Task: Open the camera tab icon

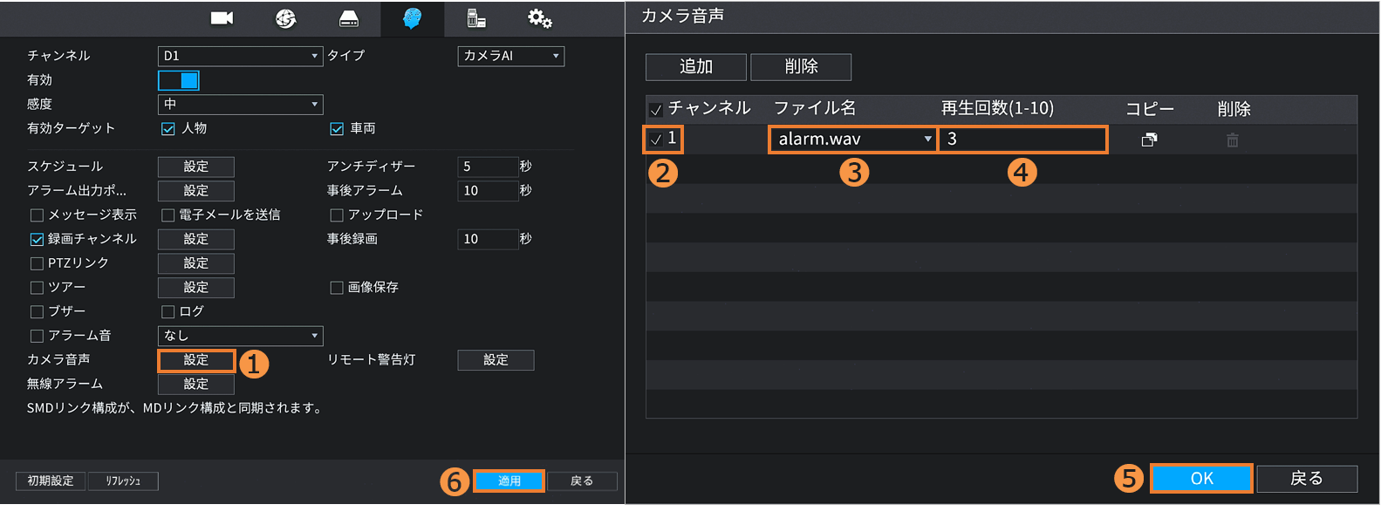Action: click(x=222, y=18)
